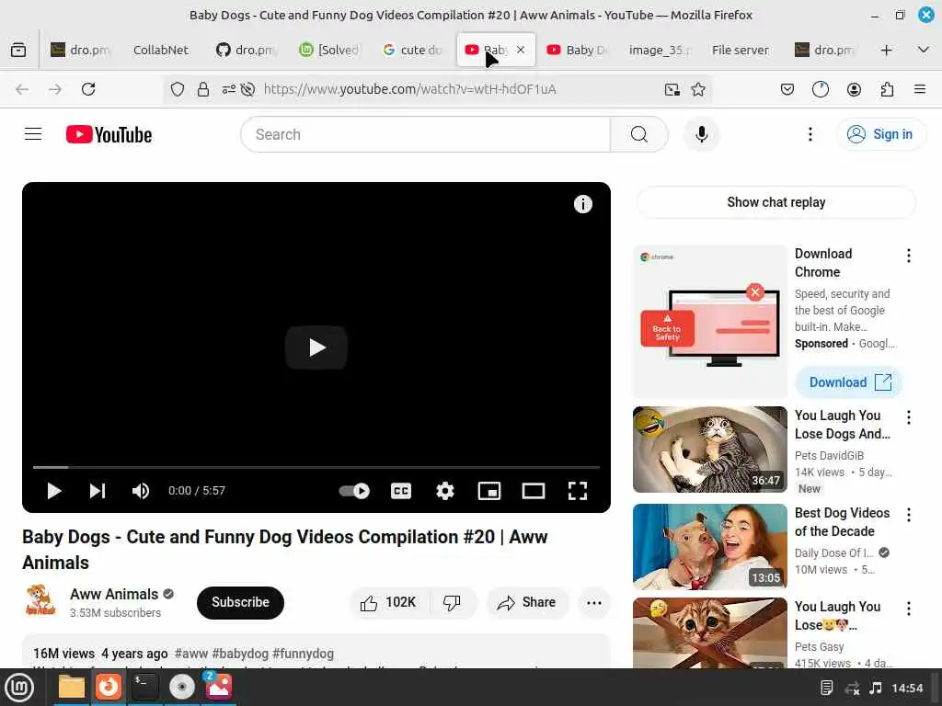942x706 pixels.
Task: Share the video
Action: coord(527,603)
